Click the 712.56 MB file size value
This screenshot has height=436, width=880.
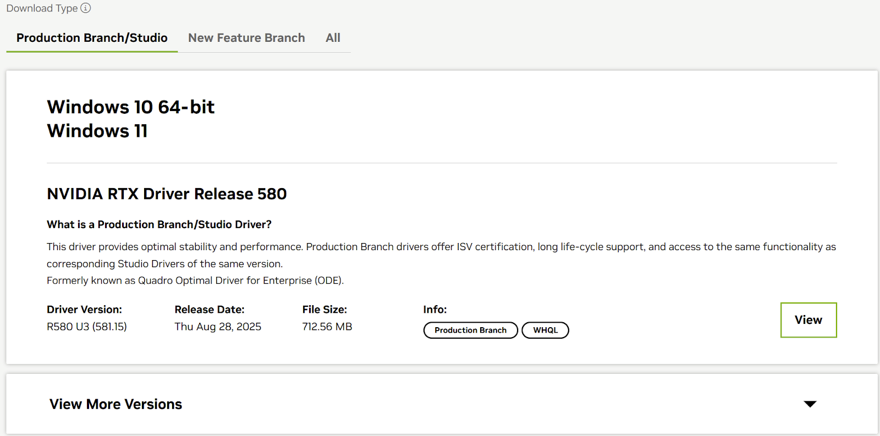pos(327,327)
